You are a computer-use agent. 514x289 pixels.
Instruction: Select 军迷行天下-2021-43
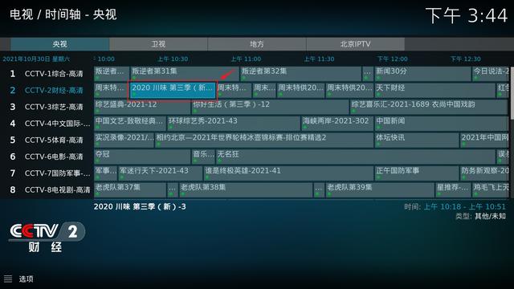coord(161,173)
